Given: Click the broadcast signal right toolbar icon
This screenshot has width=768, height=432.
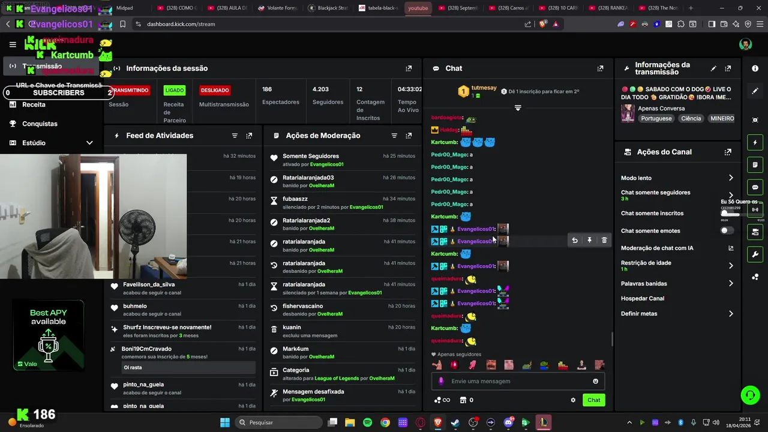Looking at the screenshot, I should coord(755,209).
